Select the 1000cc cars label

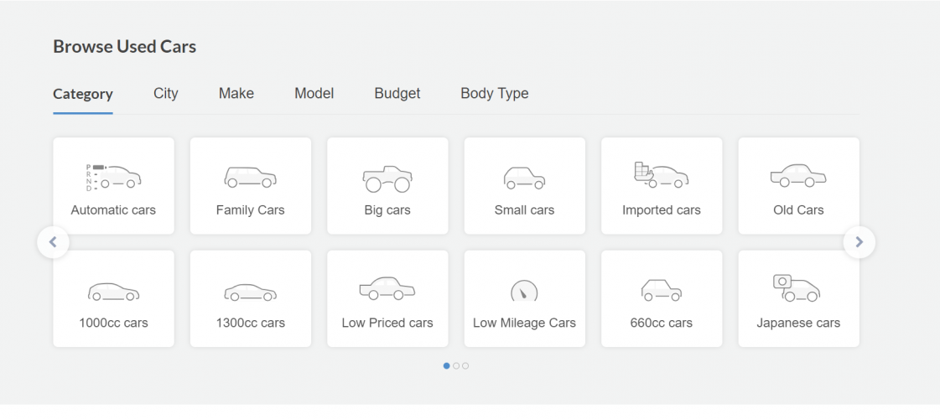click(113, 323)
